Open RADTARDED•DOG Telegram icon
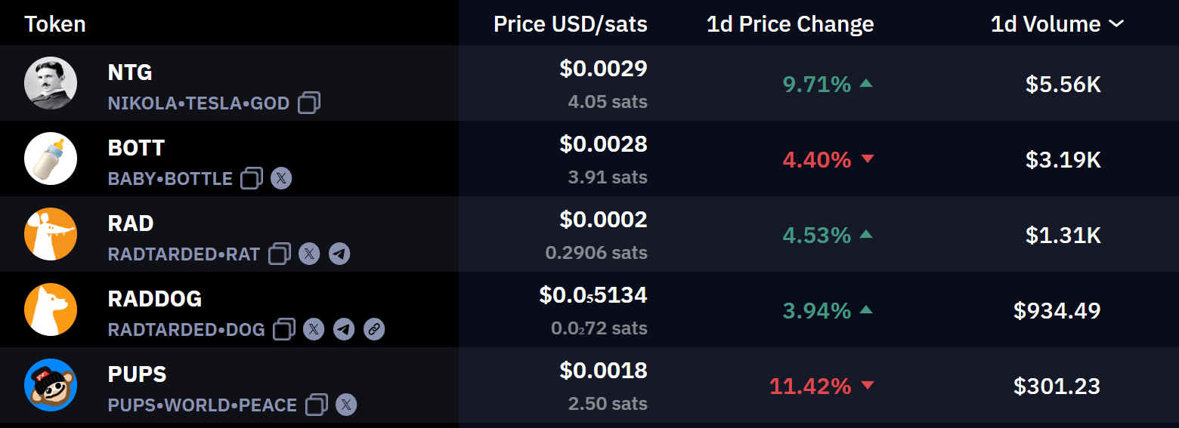Image resolution: width=1179 pixels, height=428 pixels. (x=344, y=329)
